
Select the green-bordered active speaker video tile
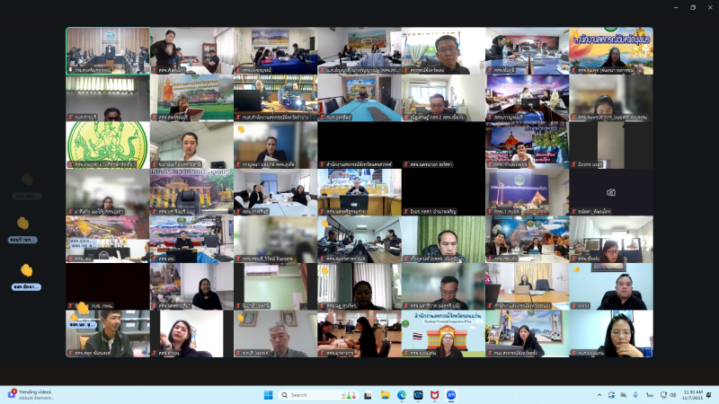(x=107, y=50)
